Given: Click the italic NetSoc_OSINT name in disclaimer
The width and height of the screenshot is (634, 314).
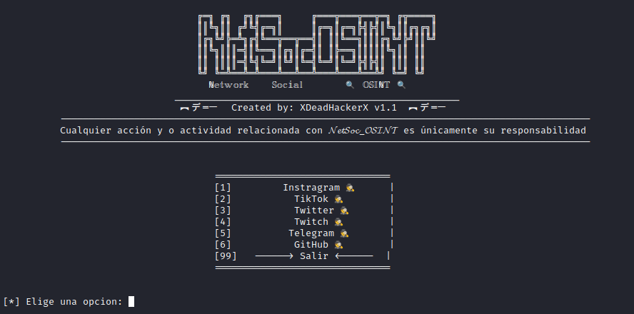Looking at the screenshot, I should pyautogui.click(x=363, y=131).
